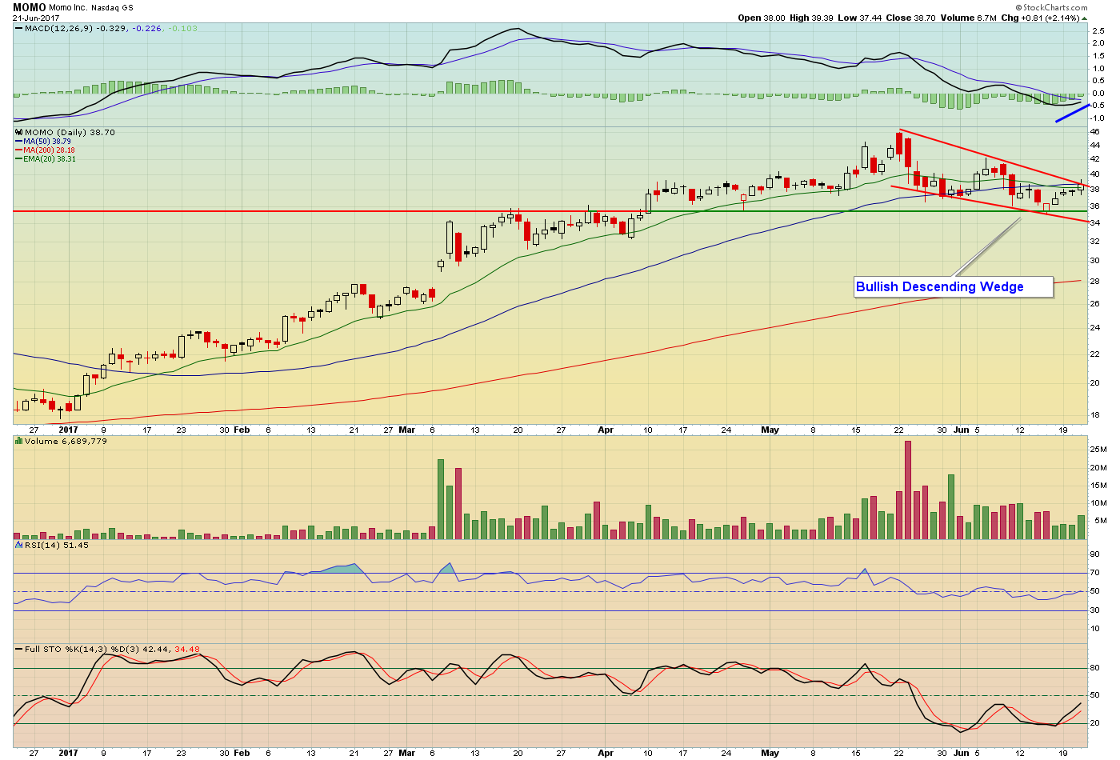Click the 'MOMO (Daily) 38.70' legend
Viewport: 1120px width, 760px height.
(70, 132)
